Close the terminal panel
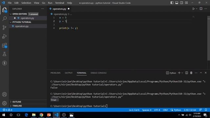This screenshot has height=118, width=210. [206, 73]
